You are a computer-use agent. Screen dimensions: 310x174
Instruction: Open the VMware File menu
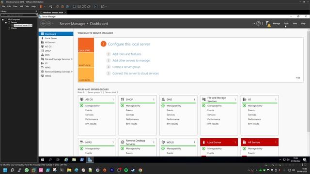pos(3,6)
